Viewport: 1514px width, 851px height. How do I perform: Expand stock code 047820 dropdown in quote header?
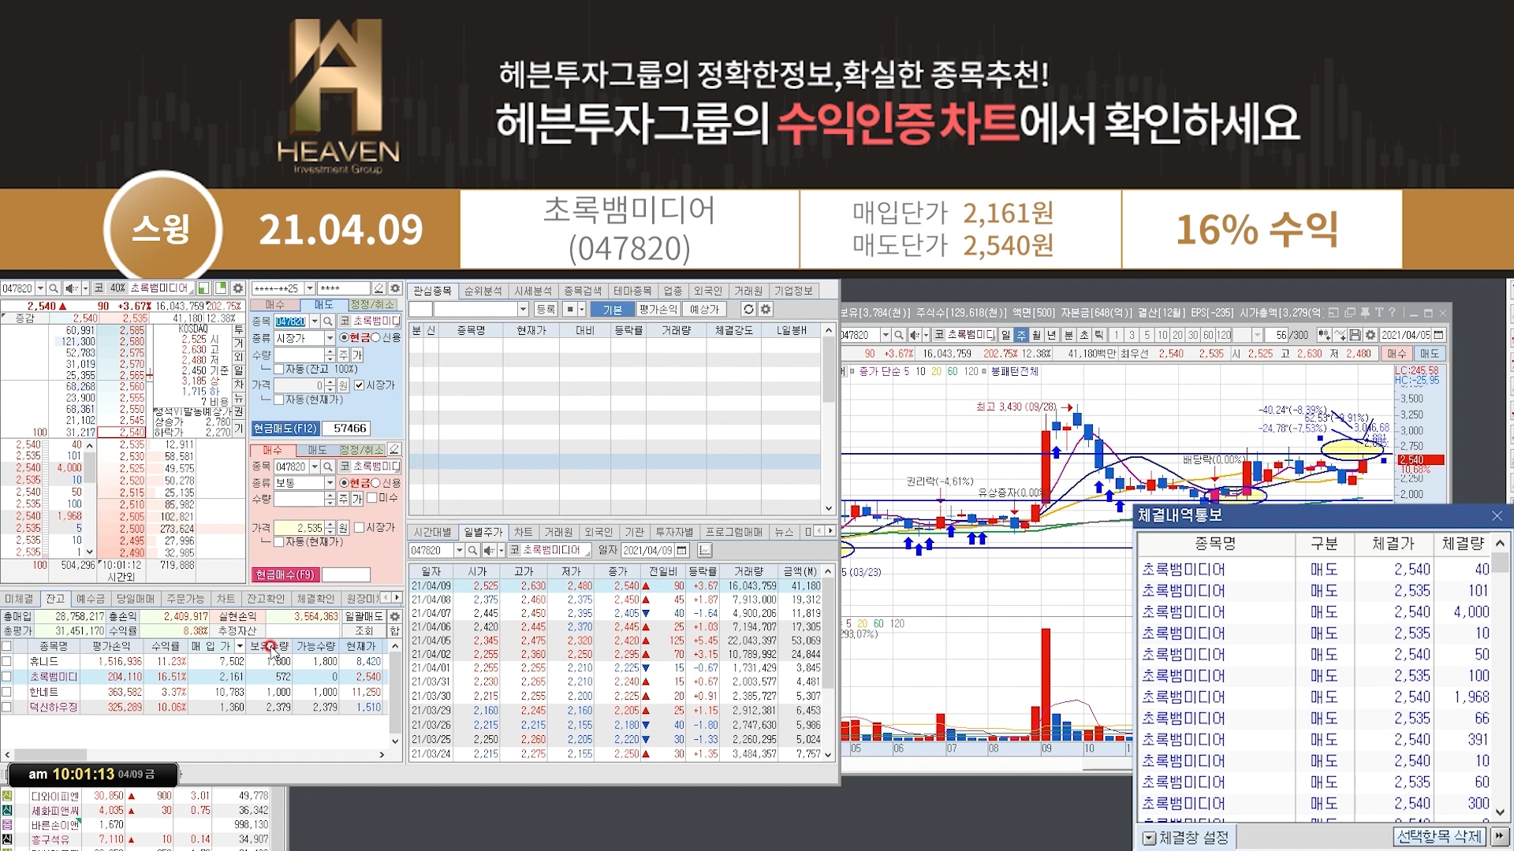click(x=39, y=288)
